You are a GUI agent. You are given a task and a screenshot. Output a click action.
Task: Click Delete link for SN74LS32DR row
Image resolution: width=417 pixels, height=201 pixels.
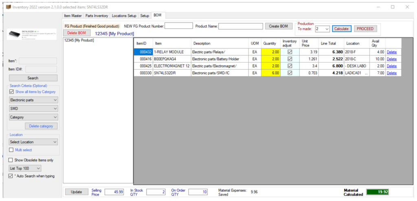[x=391, y=73]
